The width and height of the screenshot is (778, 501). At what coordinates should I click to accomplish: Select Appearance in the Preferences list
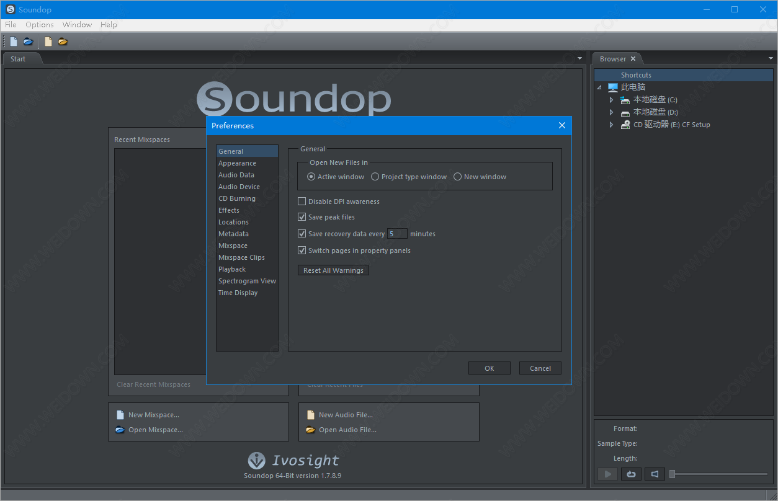pyautogui.click(x=247, y=163)
